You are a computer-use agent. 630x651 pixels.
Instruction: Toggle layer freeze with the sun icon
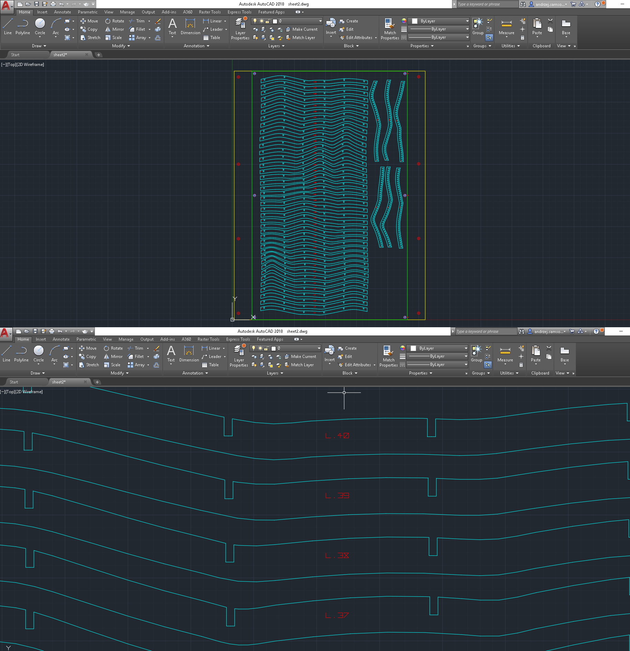pos(261,21)
